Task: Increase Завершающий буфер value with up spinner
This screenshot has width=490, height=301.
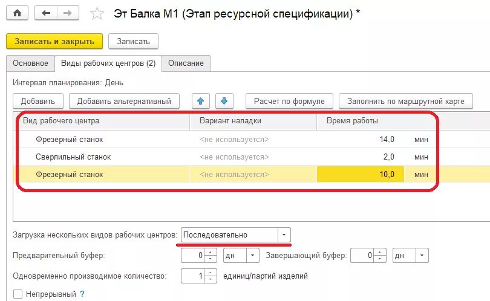Action: pyautogui.click(x=380, y=252)
